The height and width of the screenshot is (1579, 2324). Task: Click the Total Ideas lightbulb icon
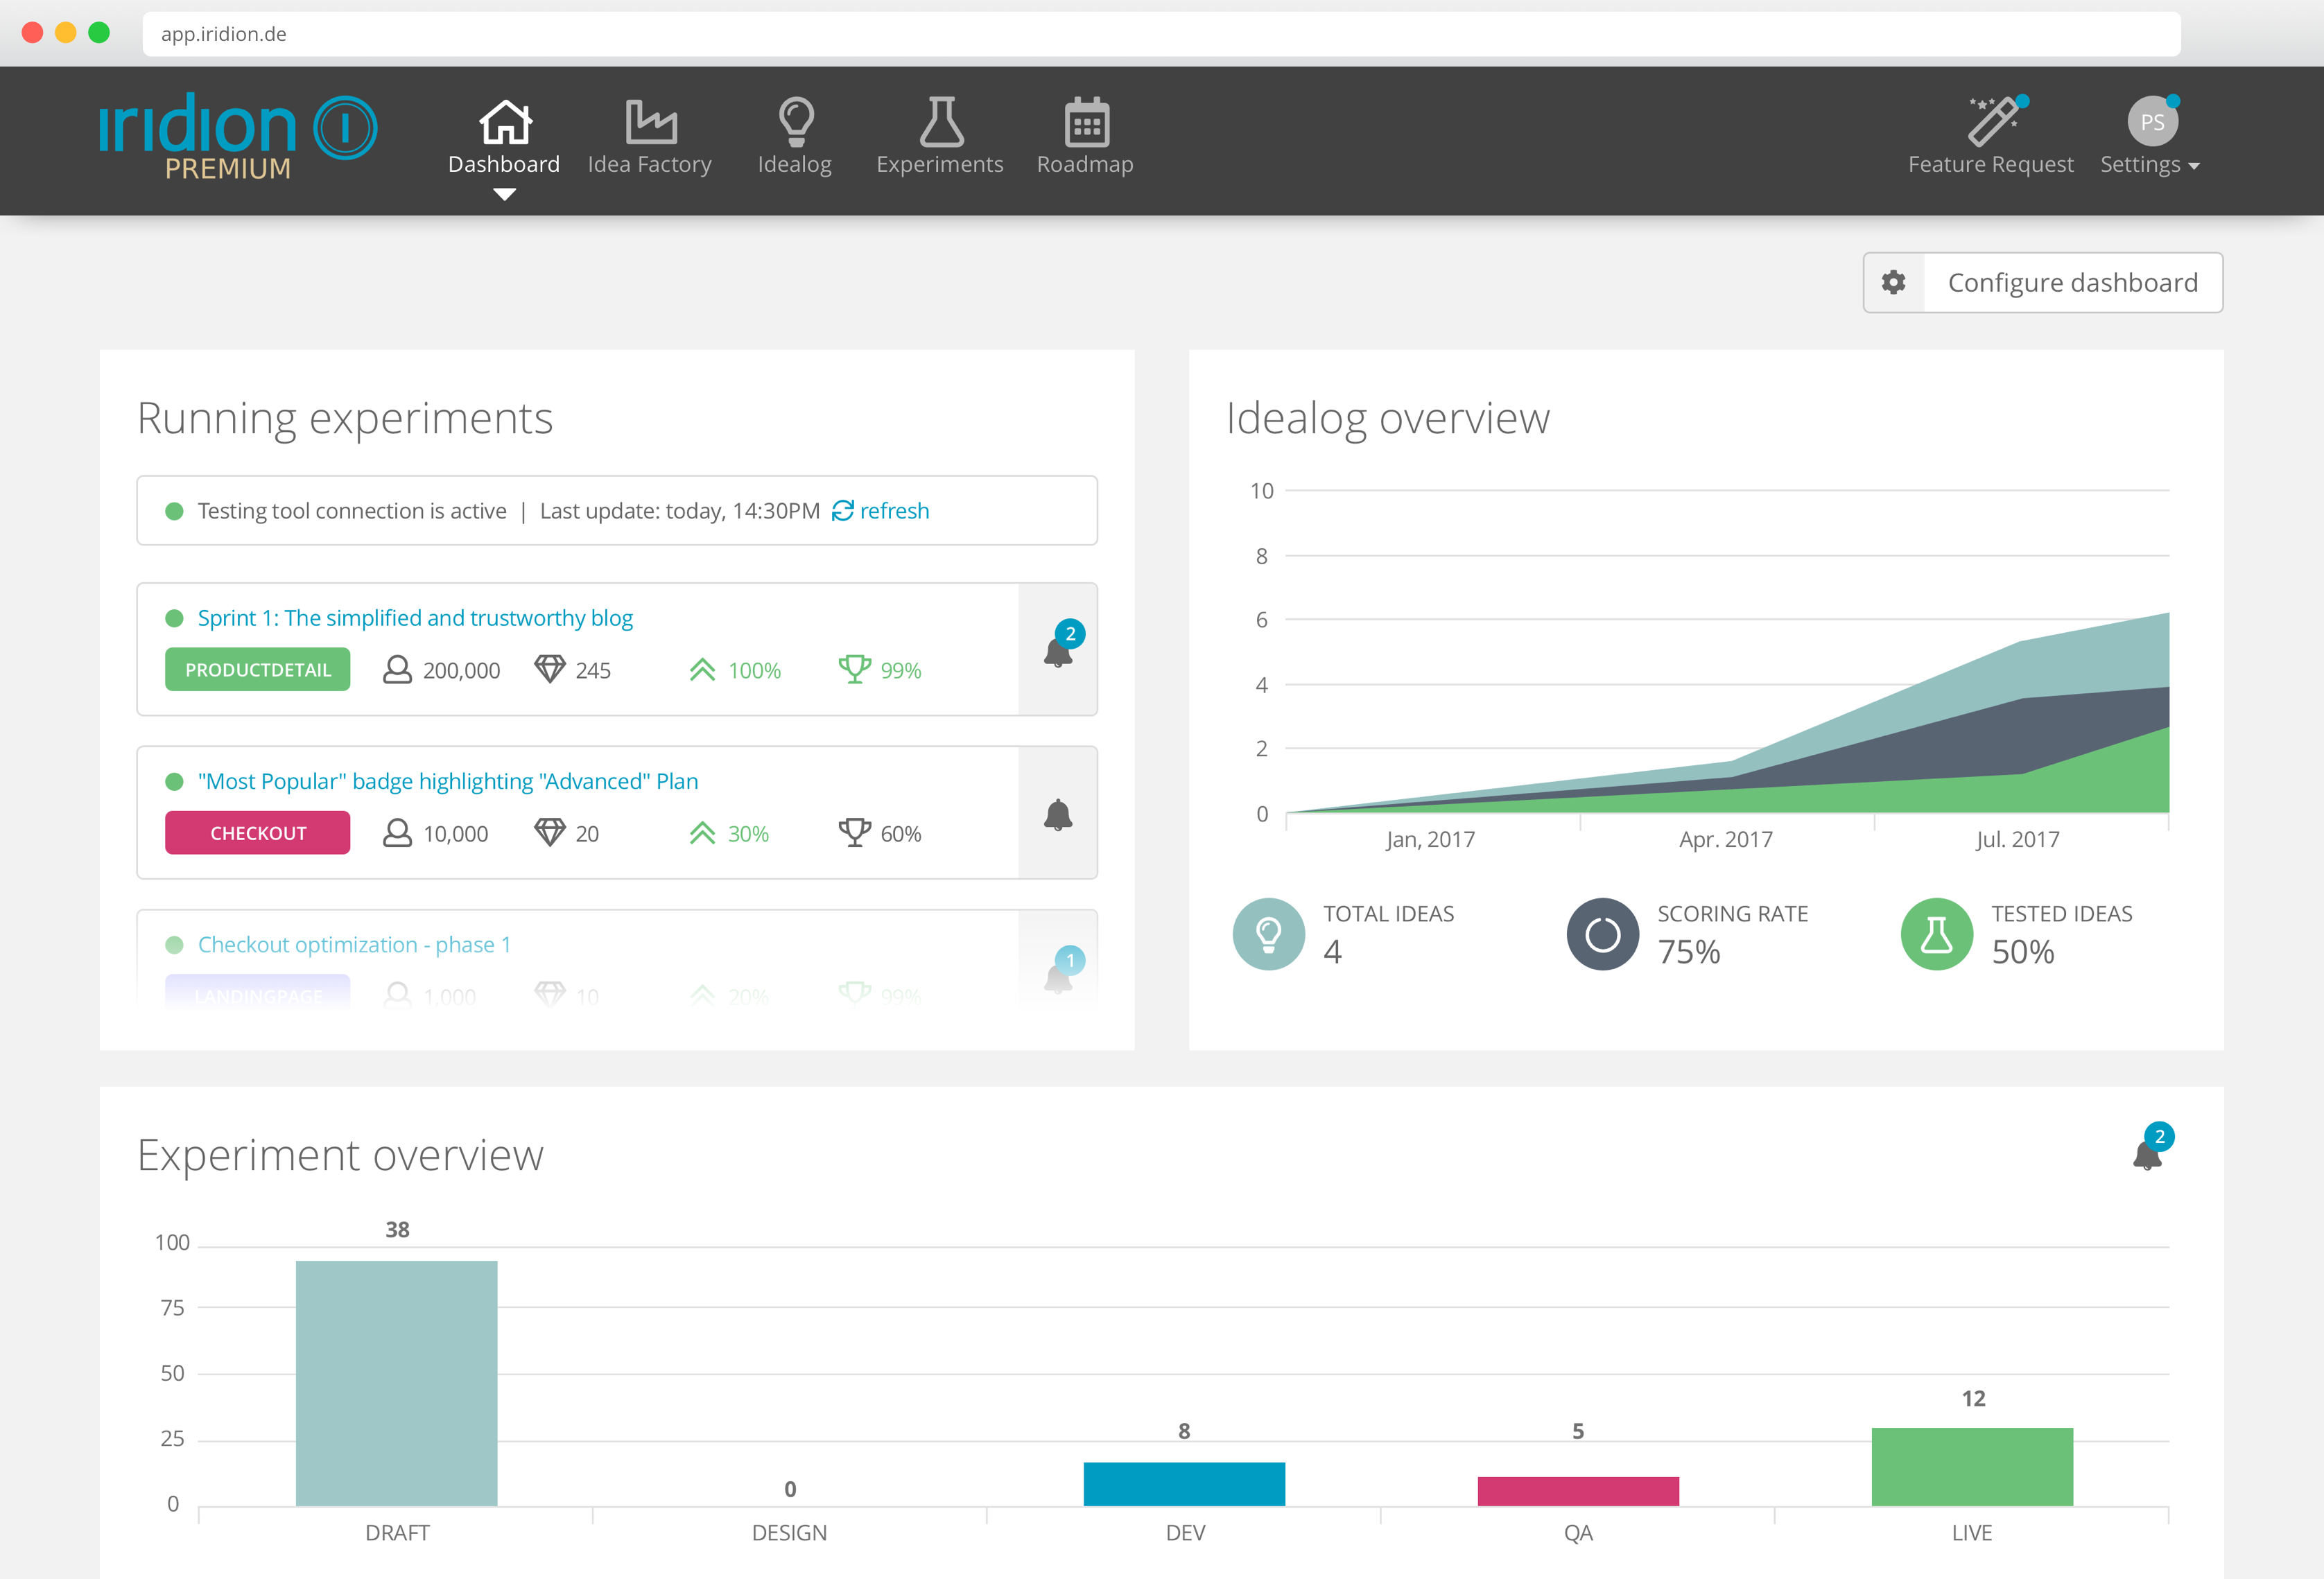1268,934
